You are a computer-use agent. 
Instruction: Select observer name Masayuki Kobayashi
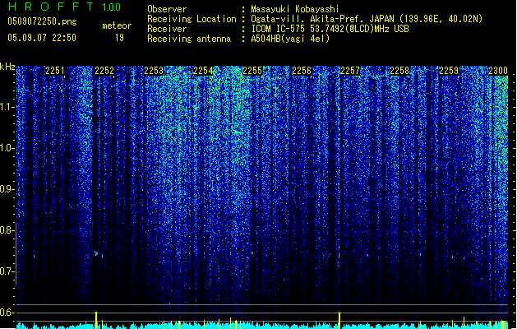pyautogui.click(x=295, y=9)
